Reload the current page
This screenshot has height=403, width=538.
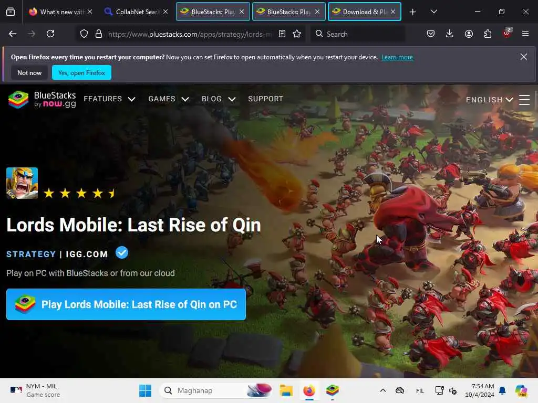click(50, 34)
